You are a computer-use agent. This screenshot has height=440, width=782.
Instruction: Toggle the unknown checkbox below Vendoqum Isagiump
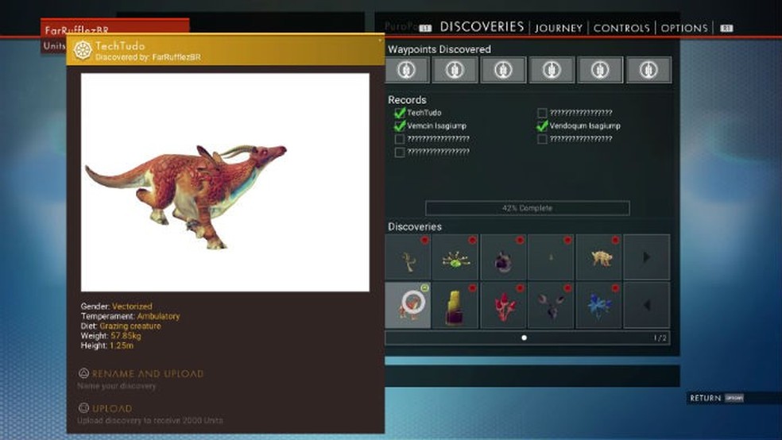pos(542,139)
